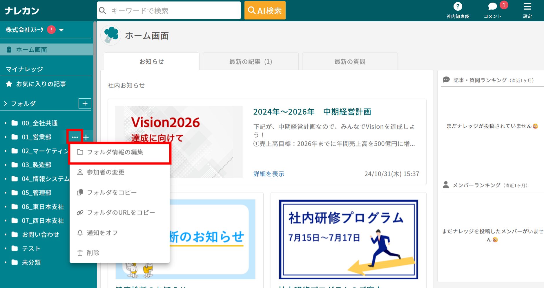Click the 社内お知らせ heading text
Image resolution: width=544 pixels, height=288 pixels.
click(x=126, y=85)
